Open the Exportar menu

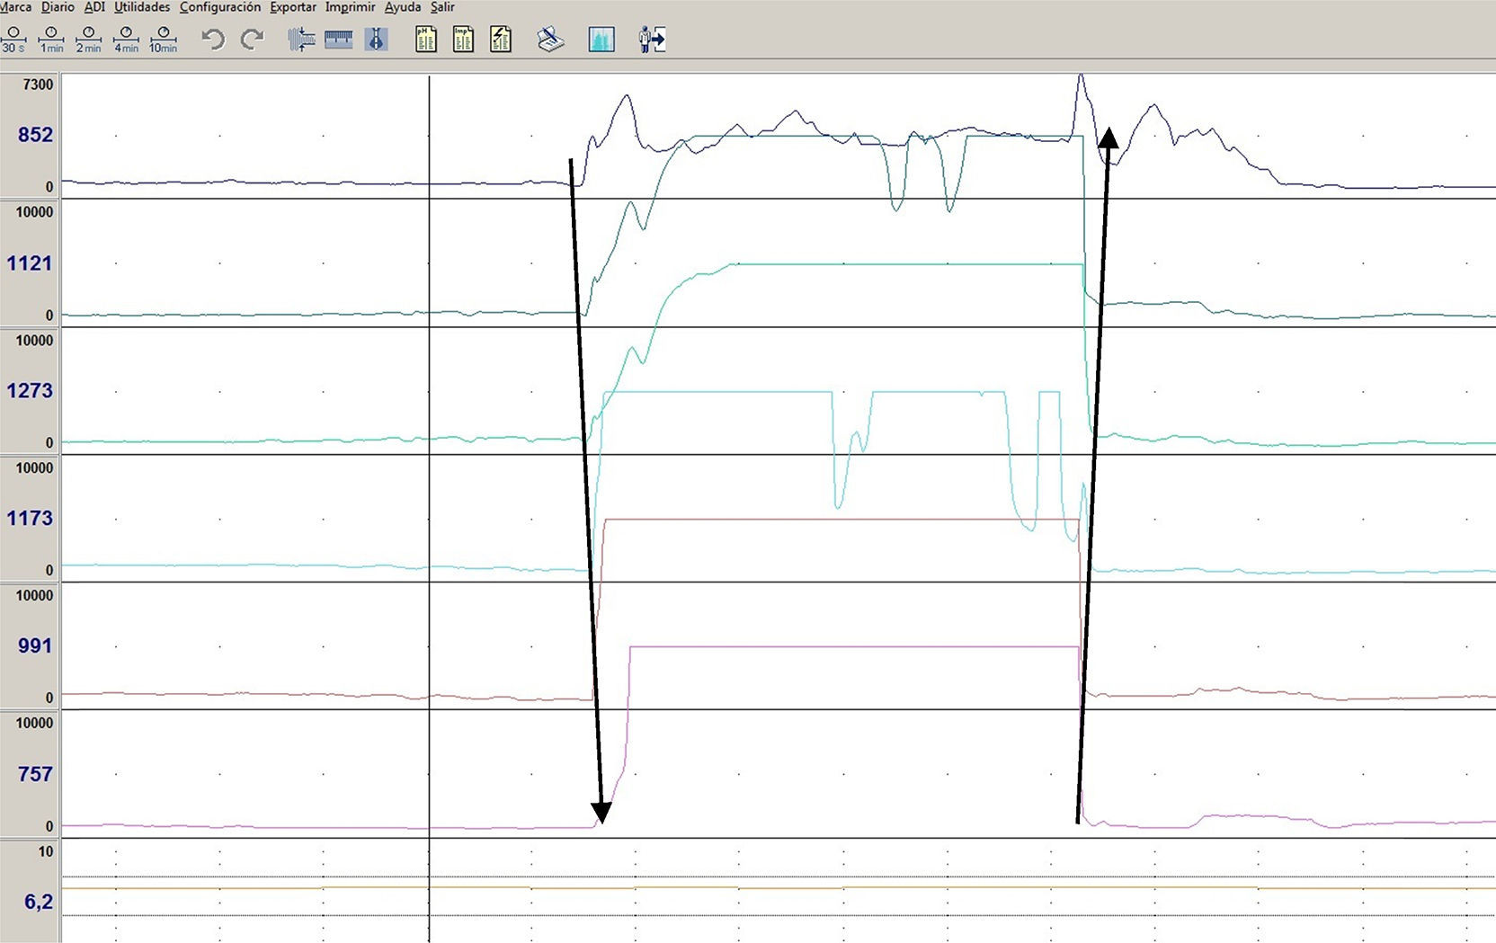[293, 7]
